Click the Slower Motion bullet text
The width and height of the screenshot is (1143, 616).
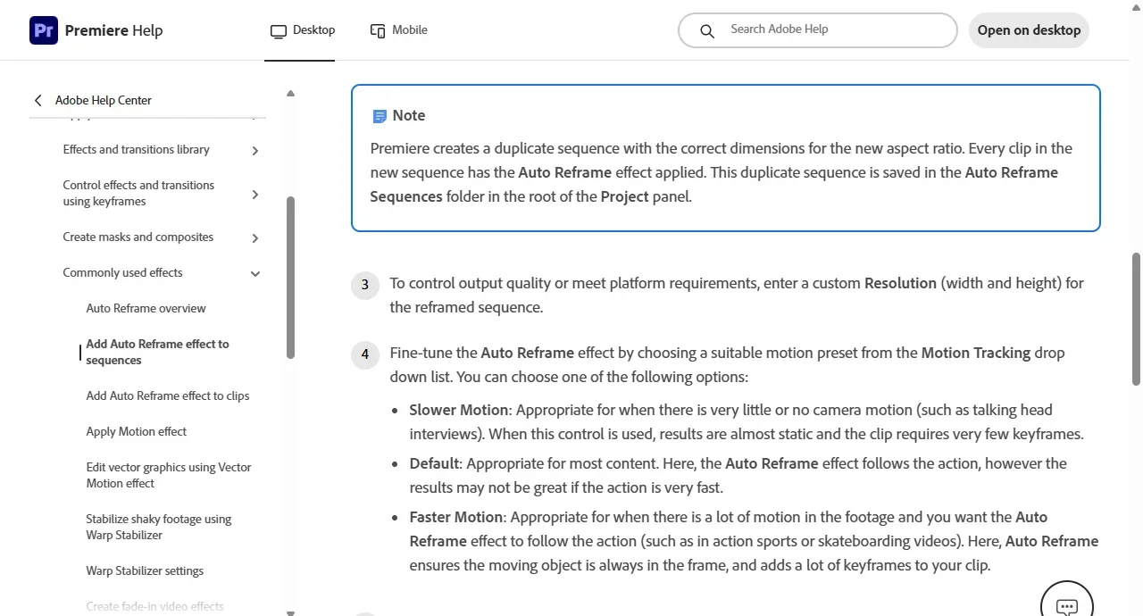click(x=747, y=422)
